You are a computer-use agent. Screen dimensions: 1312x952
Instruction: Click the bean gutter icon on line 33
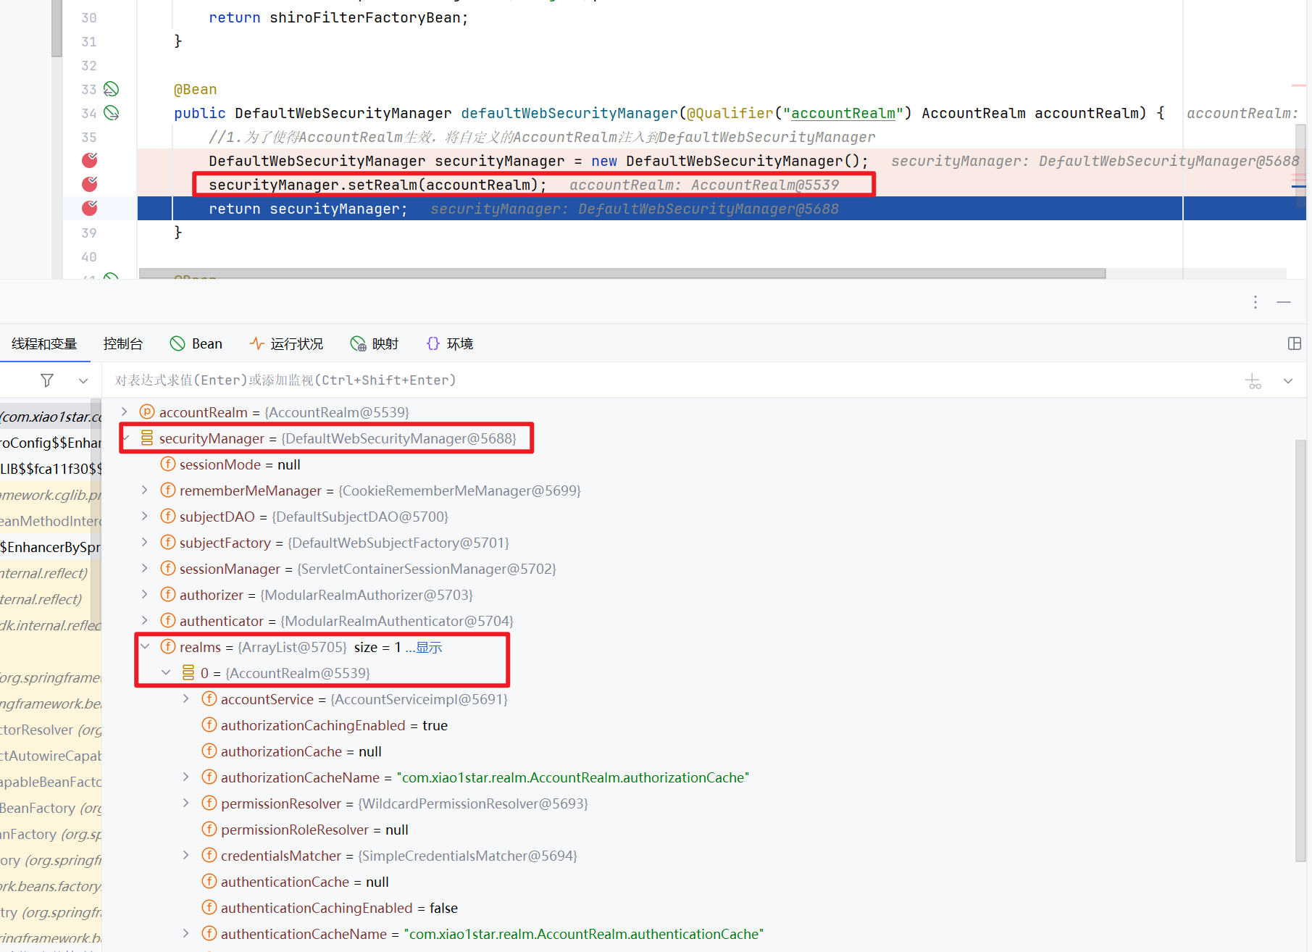click(111, 89)
